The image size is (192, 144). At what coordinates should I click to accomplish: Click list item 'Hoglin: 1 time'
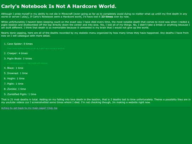click(16, 79)
